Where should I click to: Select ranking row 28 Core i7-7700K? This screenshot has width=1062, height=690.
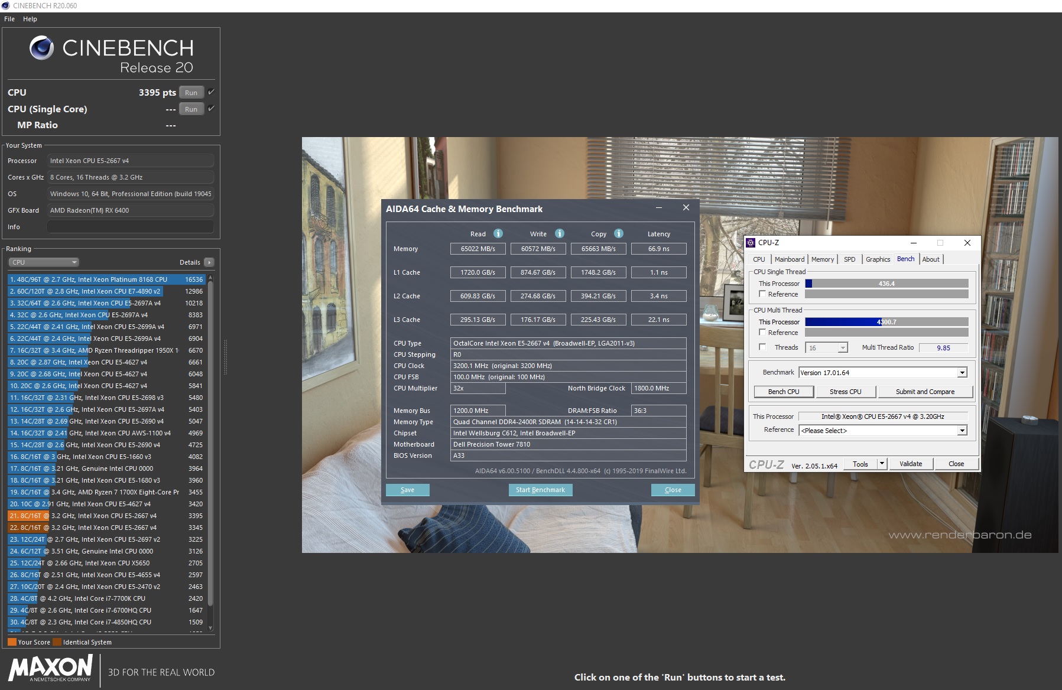[x=106, y=598]
